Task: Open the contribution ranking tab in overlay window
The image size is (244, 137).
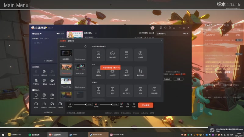Action: (226, 35)
